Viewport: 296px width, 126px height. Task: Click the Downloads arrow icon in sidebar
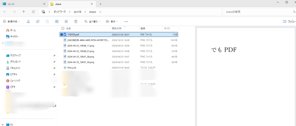(8, 62)
